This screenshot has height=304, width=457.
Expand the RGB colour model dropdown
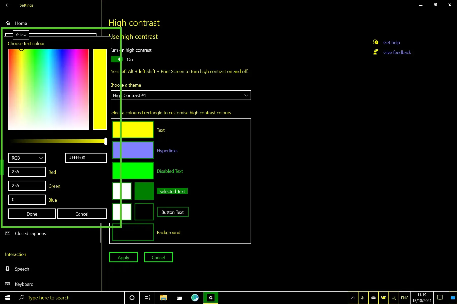pos(27,158)
